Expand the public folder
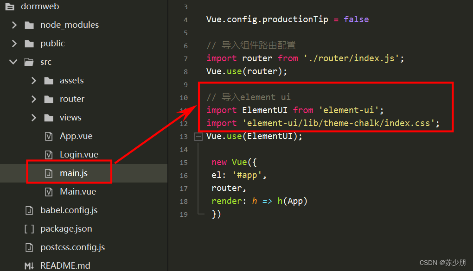 [13, 43]
